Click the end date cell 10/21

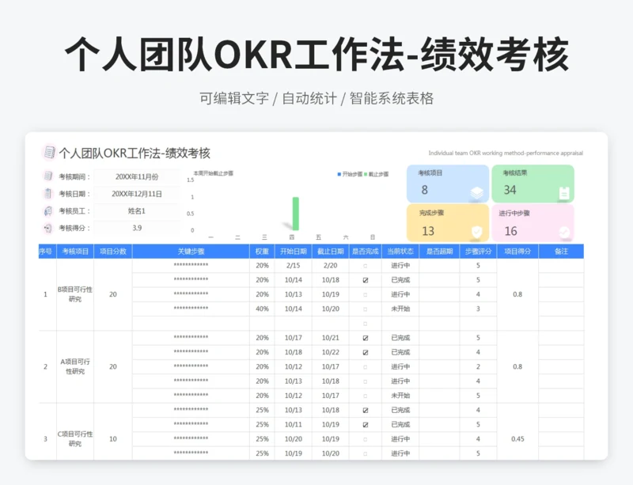click(331, 338)
